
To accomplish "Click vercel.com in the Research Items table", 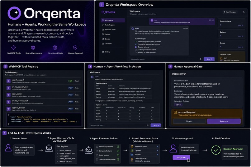I will (111, 89).
